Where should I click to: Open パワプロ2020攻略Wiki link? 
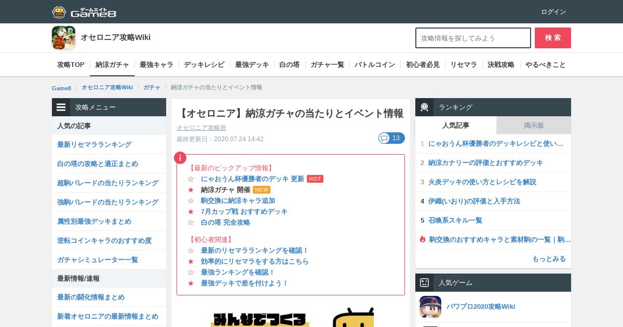[x=481, y=306]
